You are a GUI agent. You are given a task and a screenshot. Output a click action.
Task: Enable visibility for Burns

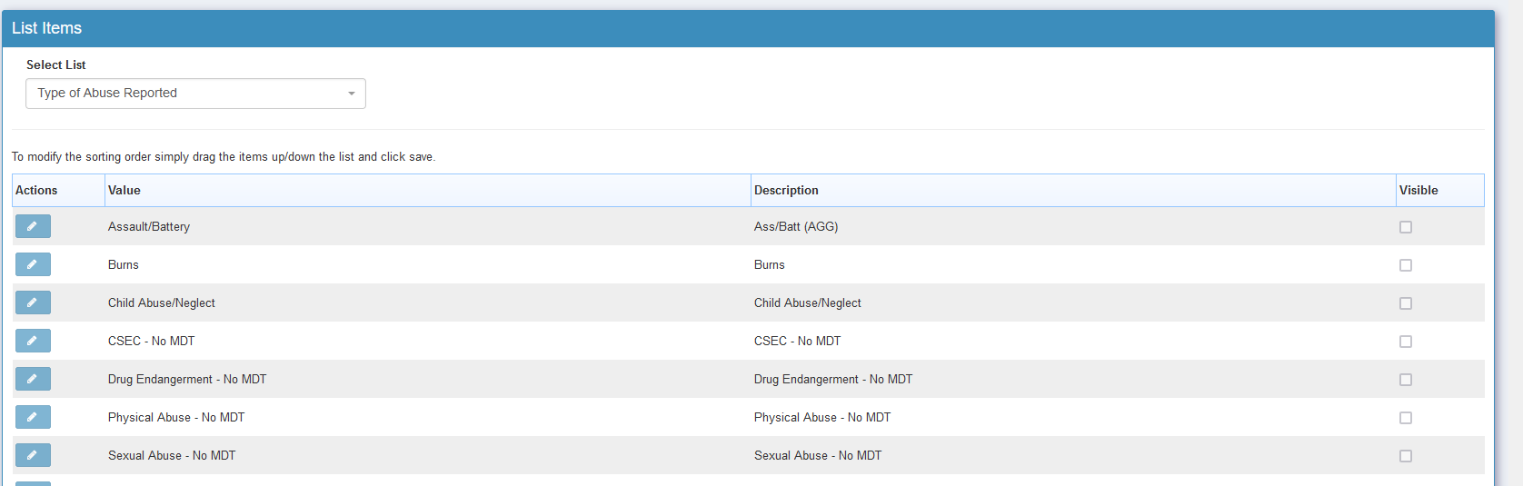click(1406, 265)
